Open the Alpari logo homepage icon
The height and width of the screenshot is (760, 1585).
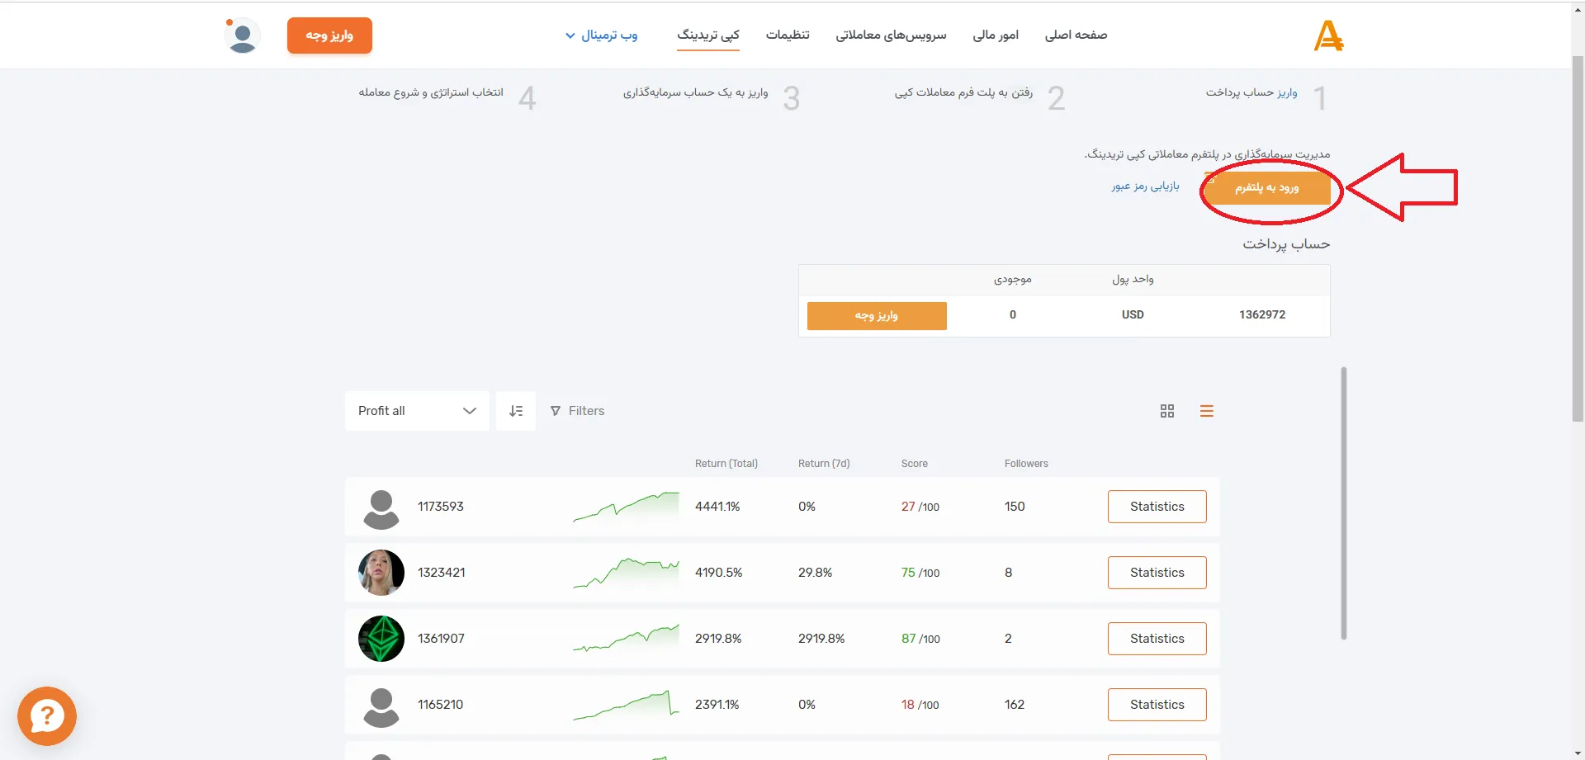1327,35
